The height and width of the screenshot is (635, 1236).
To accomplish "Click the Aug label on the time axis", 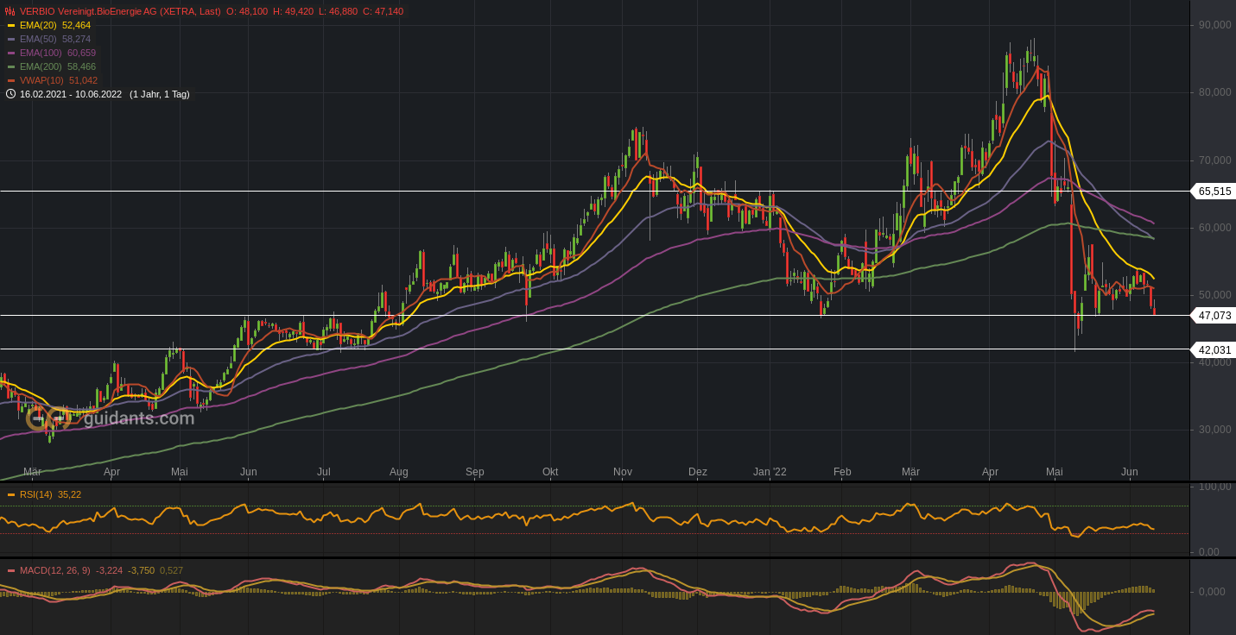I will coord(399,472).
